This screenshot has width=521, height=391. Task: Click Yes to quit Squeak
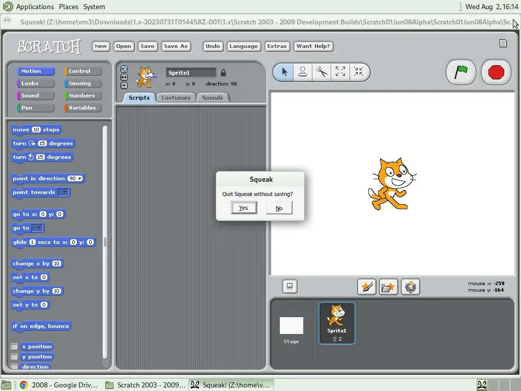coord(244,208)
